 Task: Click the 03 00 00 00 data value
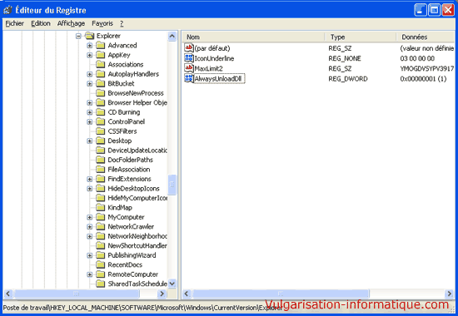pos(417,58)
